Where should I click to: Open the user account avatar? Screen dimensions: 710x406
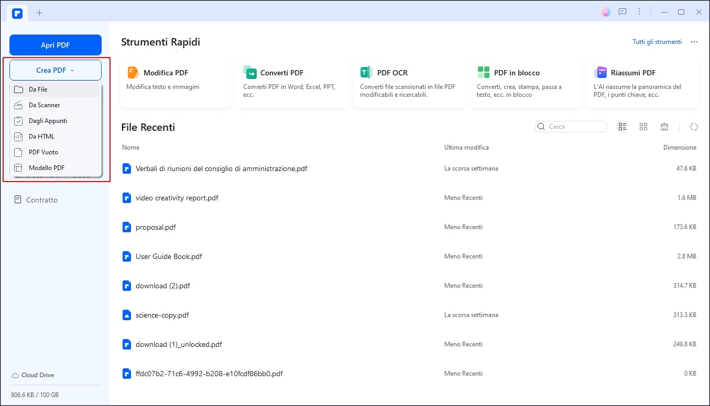pos(606,12)
